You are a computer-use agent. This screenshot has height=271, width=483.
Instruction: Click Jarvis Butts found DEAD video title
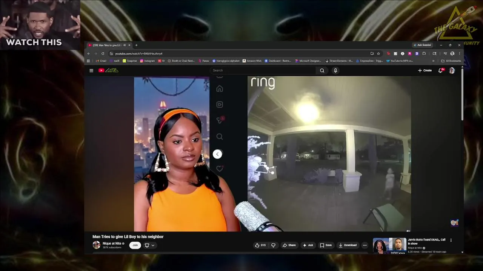coord(426,242)
